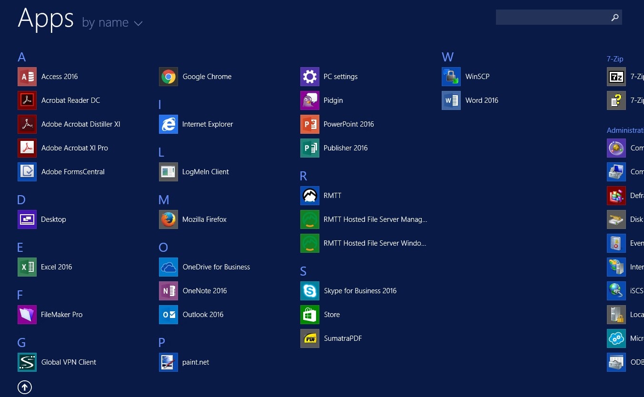Image resolution: width=644 pixels, height=397 pixels.
Task: Click the 'O' letter group header
Action: click(x=163, y=248)
